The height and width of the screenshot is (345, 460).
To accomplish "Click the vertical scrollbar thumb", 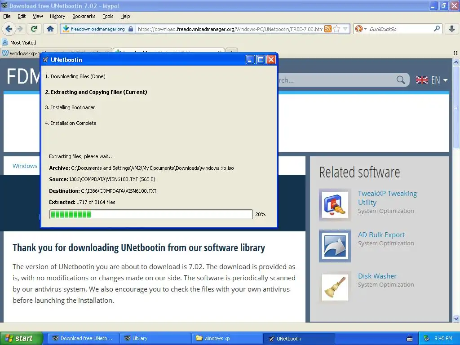I will (456, 107).
